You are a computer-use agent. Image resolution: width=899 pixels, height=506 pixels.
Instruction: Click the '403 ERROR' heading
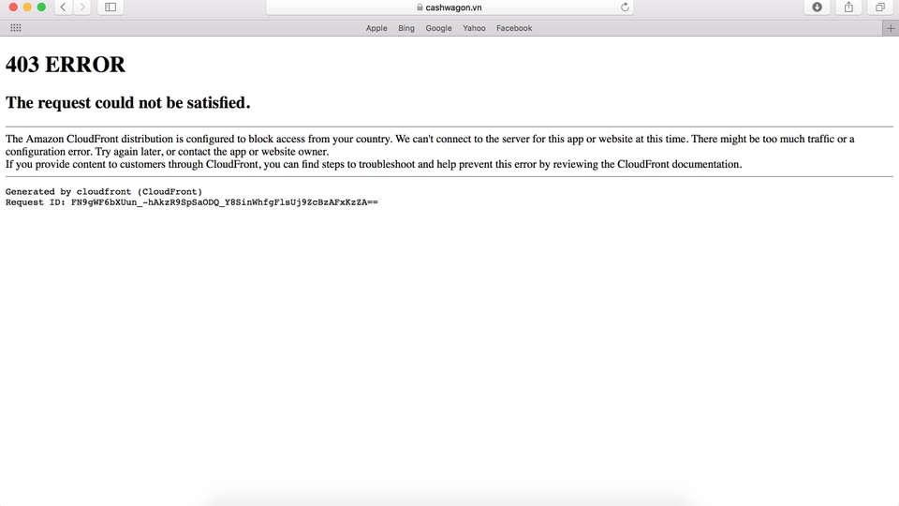point(66,65)
